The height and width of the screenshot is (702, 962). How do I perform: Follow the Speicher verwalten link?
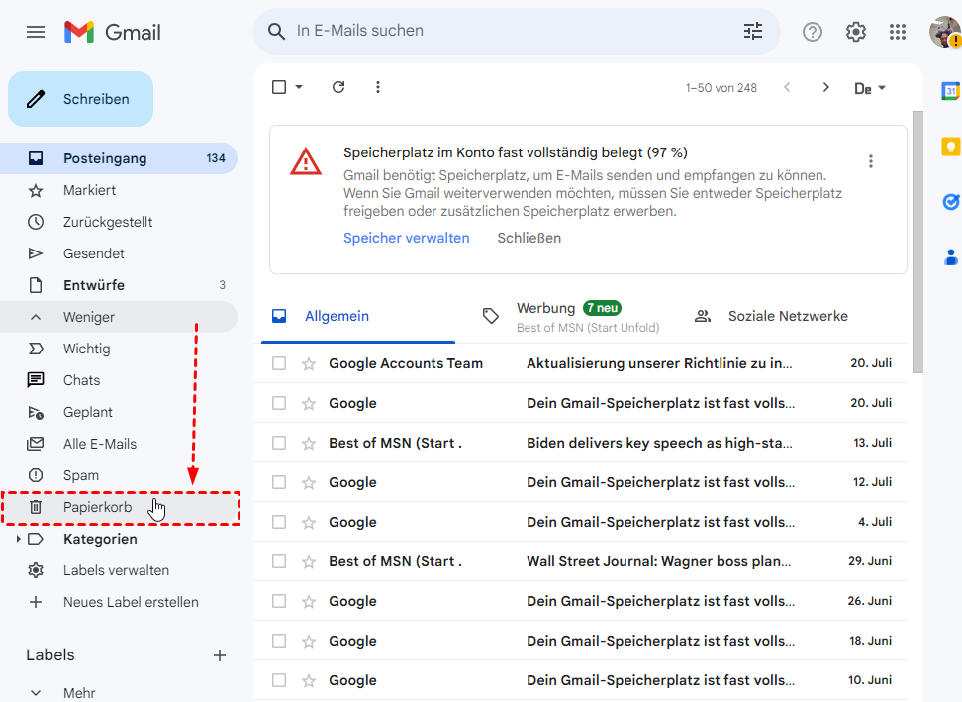(406, 238)
